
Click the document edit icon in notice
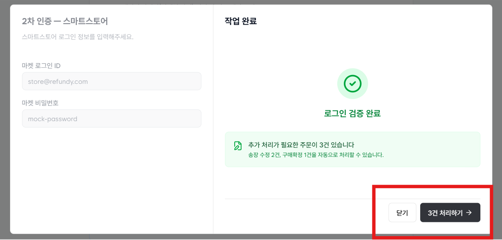click(x=238, y=146)
